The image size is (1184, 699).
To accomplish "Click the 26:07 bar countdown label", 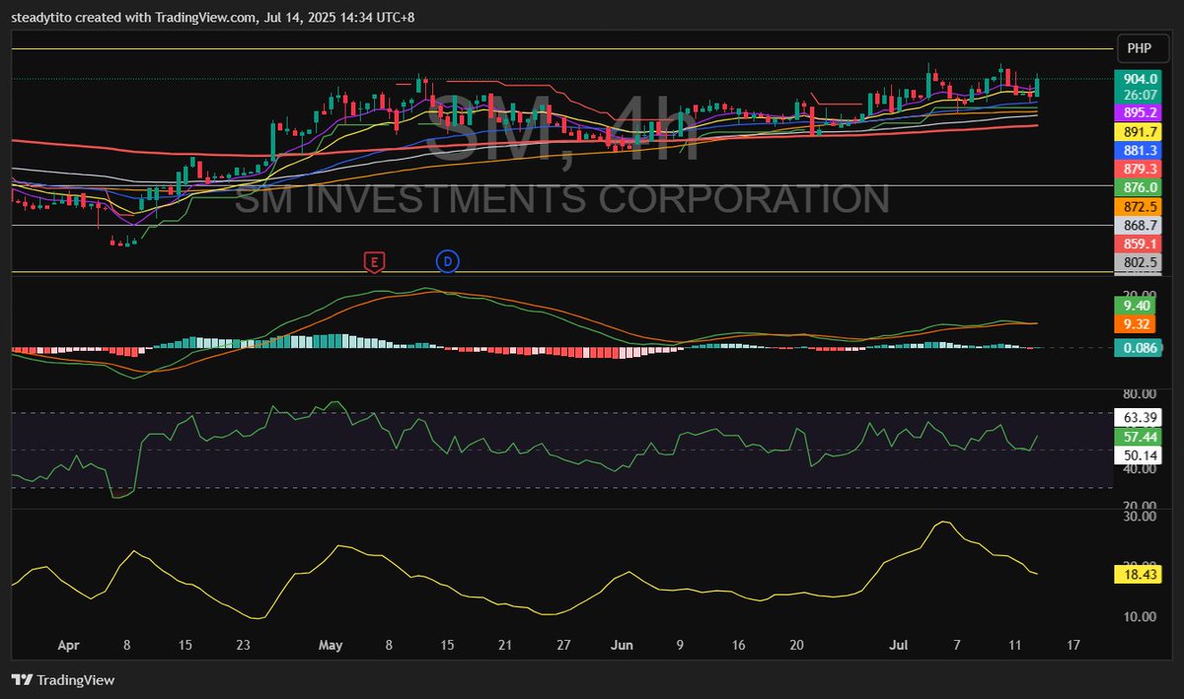I will point(1140,96).
